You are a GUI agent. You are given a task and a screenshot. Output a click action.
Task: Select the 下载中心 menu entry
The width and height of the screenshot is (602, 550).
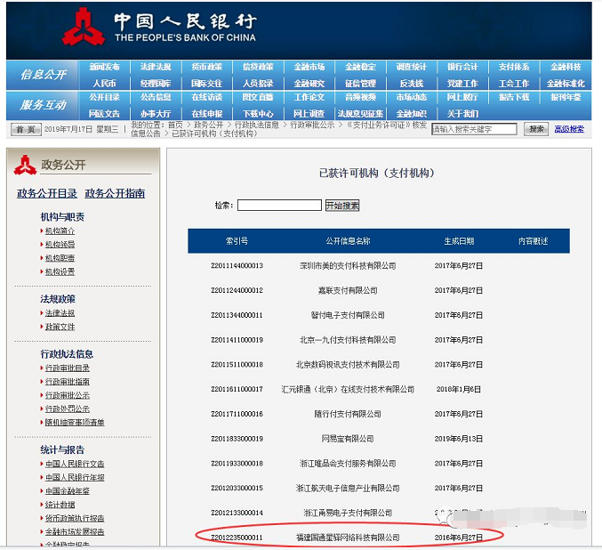258,114
